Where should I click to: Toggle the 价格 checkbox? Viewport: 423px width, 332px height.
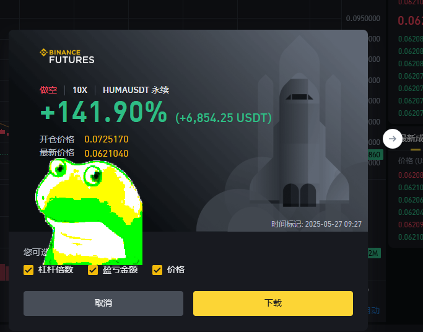tap(157, 269)
